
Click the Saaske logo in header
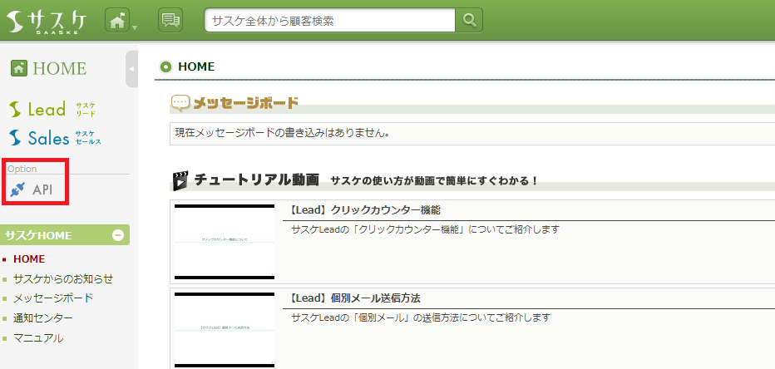[47, 21]
